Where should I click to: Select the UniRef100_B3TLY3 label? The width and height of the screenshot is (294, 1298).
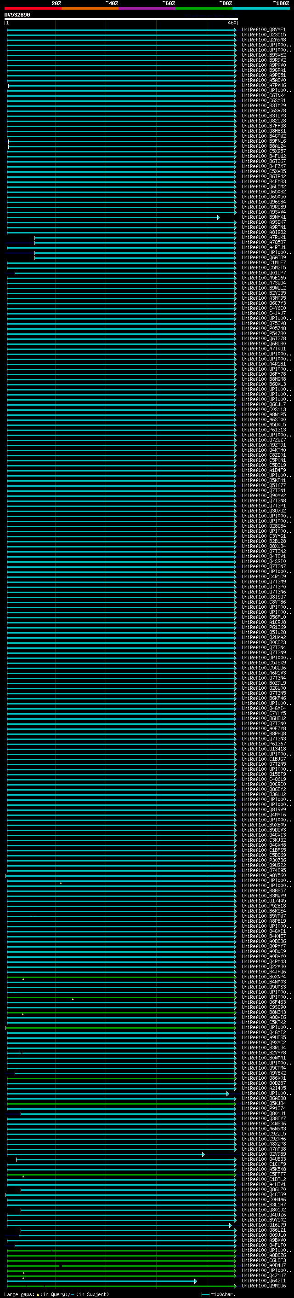263,116
